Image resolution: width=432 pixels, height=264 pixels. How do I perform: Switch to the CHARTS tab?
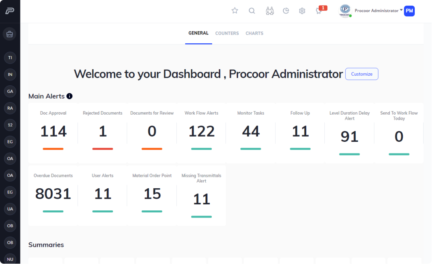coord(254,33)
